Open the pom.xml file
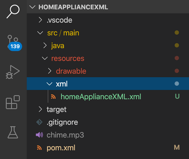Image resolution: width=189 pixels, height=159 pixels. coord(61,148)
